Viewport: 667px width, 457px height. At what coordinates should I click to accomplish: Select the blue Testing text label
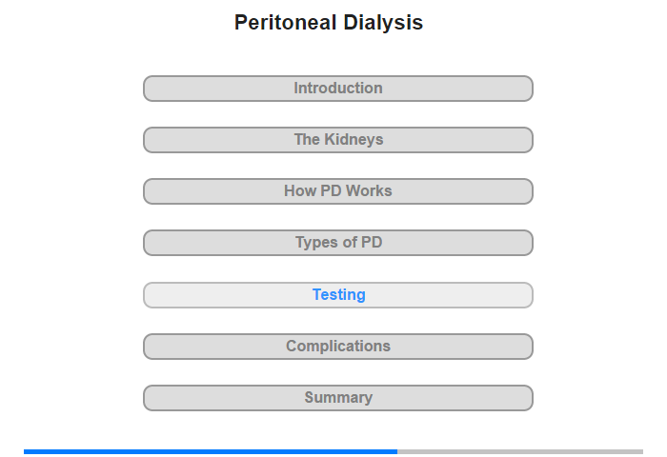coord(338,295)
